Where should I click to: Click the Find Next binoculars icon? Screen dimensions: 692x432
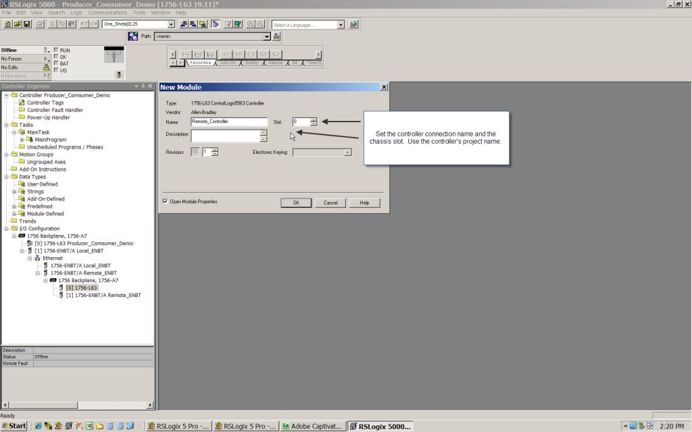(193, 24)
